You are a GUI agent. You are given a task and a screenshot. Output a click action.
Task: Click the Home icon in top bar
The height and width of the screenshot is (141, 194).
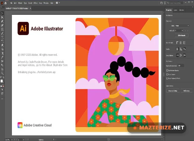click(x=6, y=3)
